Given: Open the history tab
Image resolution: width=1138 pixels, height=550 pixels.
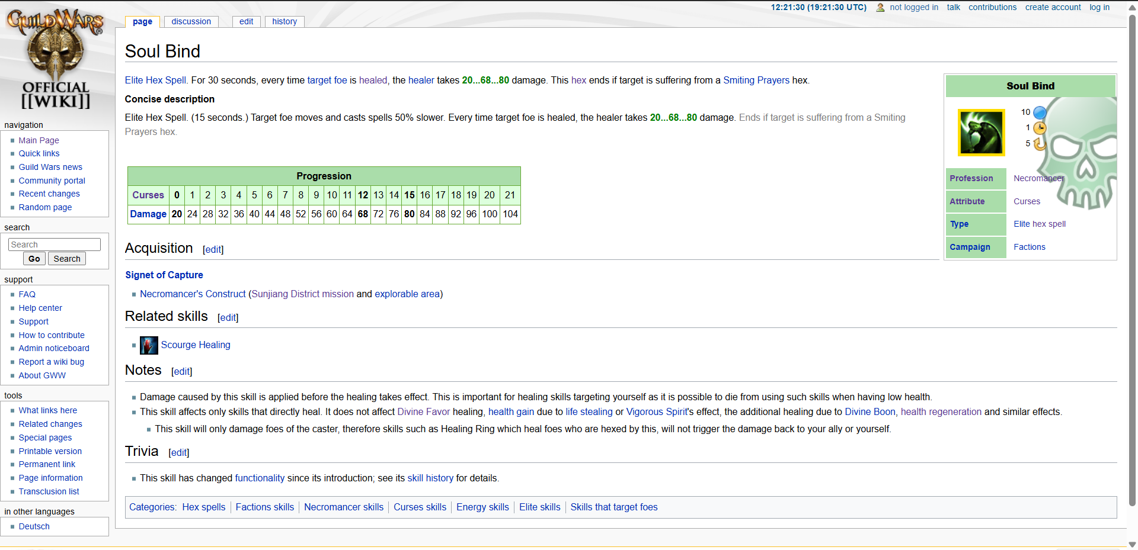Looking at the screenshot, I should coord(284,21).
